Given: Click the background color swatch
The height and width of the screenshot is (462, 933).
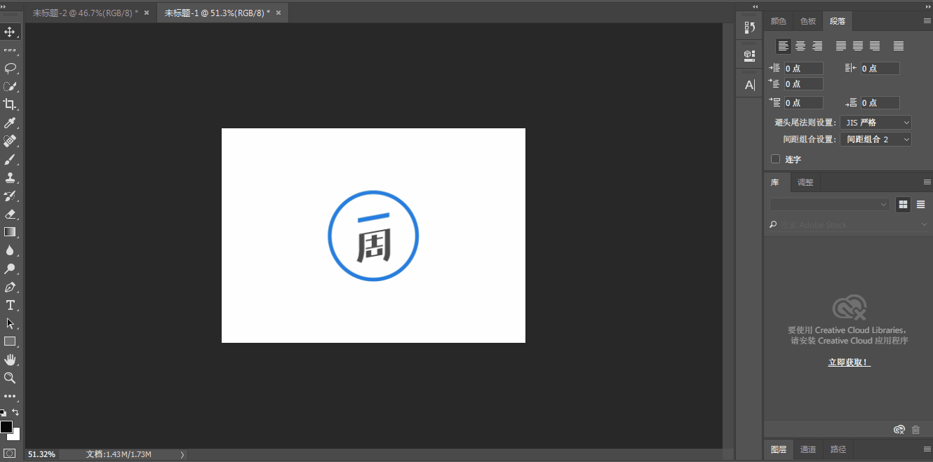Looking at the screenshot, I should pyautogui.click(x=16, y=435).
